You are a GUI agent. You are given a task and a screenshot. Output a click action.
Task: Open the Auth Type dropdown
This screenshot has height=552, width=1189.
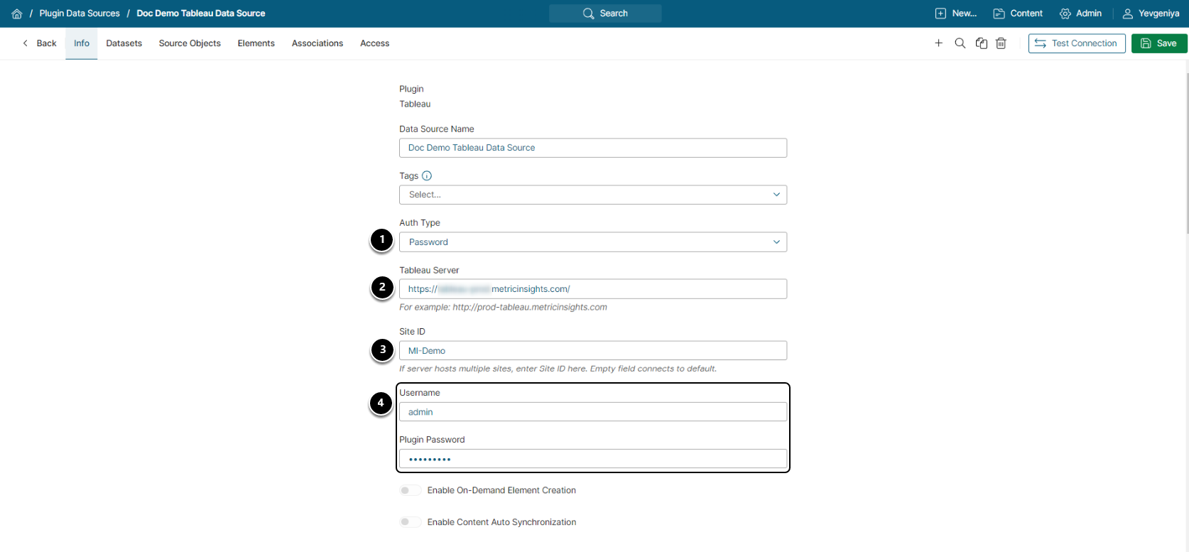[x=592, y=242]
